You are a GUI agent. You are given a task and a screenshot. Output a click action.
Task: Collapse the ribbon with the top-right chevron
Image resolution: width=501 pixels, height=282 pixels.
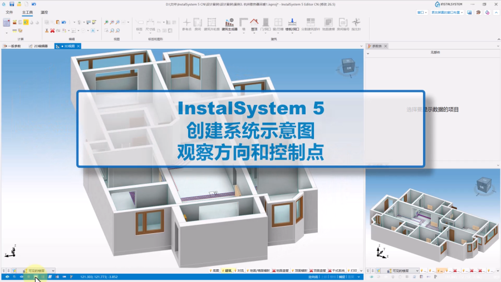496,12
